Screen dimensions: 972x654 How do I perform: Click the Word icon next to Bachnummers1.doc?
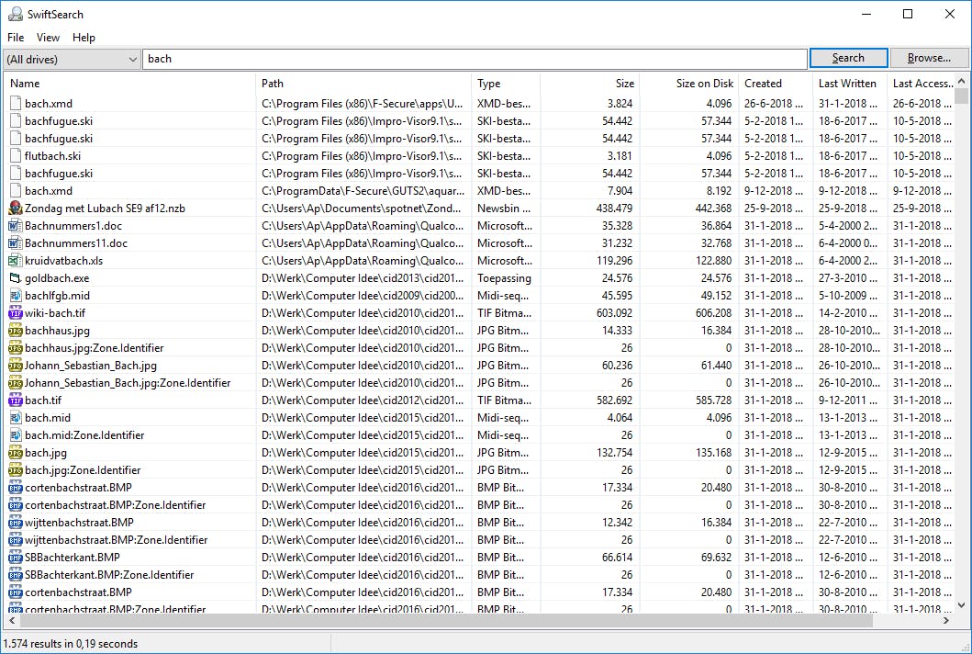(x=14, y=225)
